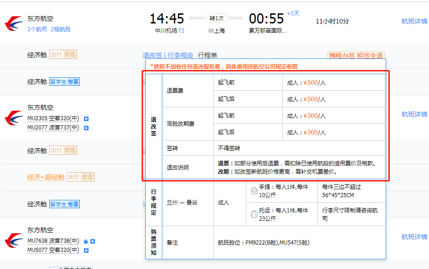Switch to 行李规定 tab

click(x=180, y=55)
